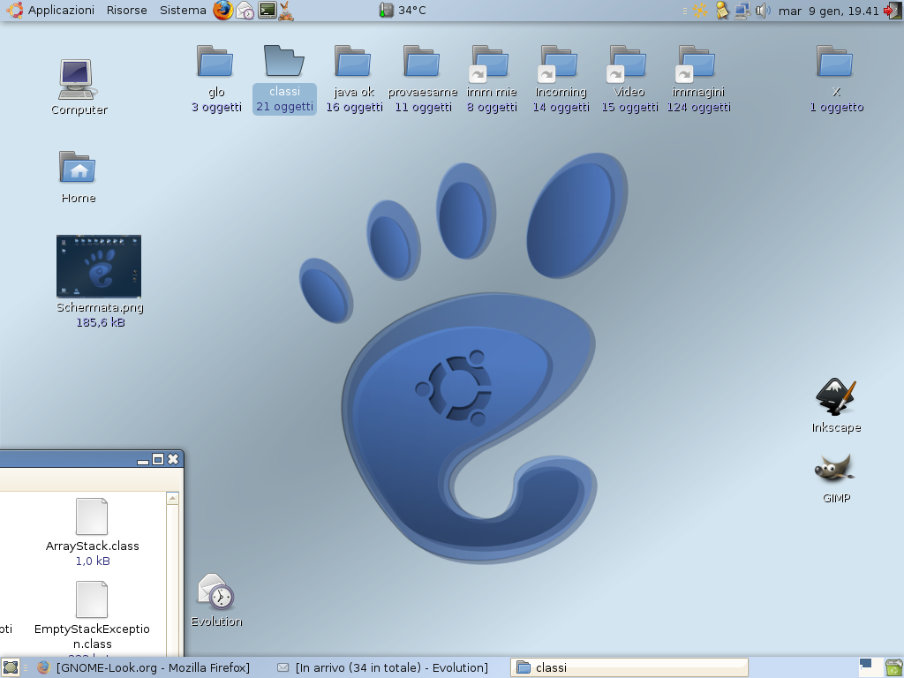
Task: Select the Computer desktop icon
Action: 79,79
